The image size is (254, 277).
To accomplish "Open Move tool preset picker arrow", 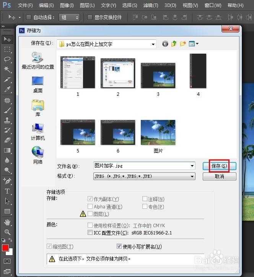I will coord(20,18).
